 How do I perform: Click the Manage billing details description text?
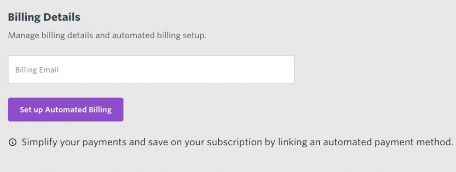[107, 36]
